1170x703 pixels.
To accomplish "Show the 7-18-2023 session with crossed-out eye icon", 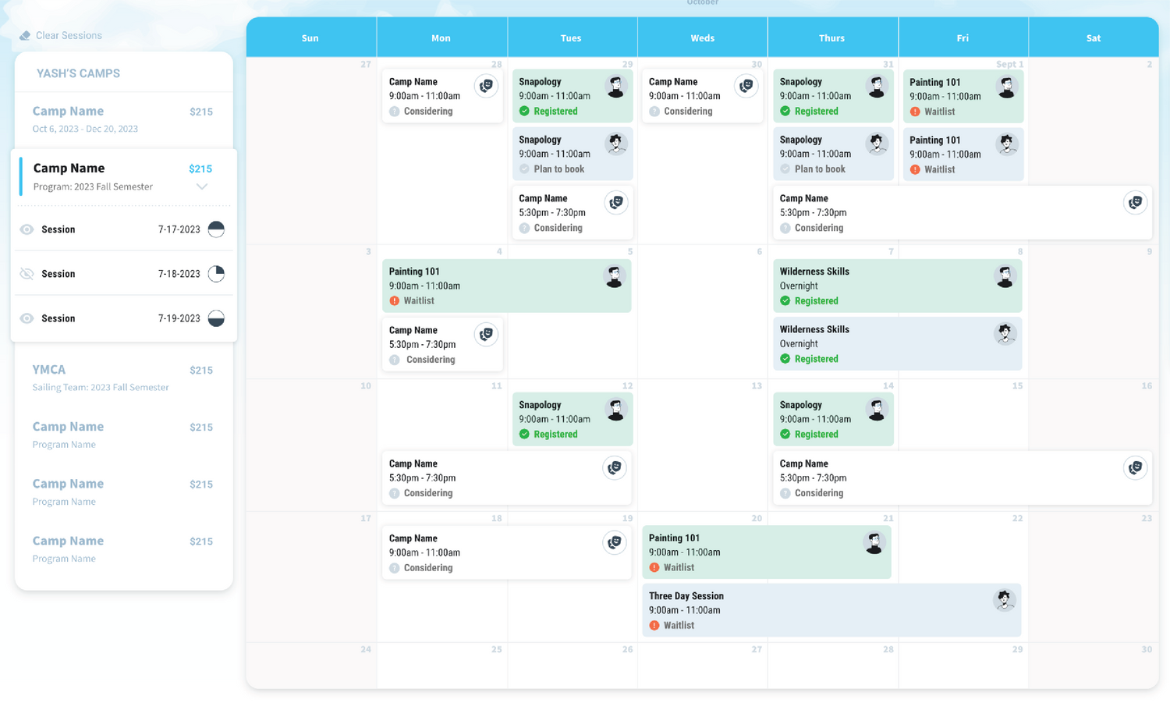I will pyautogui.click(x=27, y=274).
